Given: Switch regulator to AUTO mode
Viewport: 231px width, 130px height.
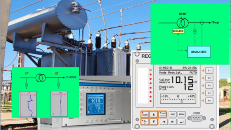Looking at the screenshot, I should (x=145, y=114).
